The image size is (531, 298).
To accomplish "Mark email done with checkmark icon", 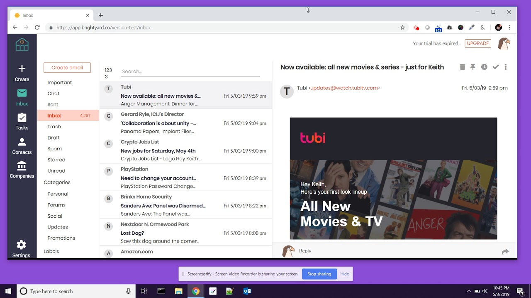I will coord(495,67).
